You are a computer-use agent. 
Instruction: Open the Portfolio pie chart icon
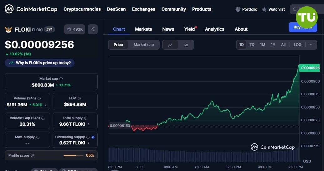[238, 9]
